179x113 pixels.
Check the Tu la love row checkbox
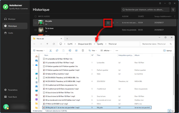(36, 30)
